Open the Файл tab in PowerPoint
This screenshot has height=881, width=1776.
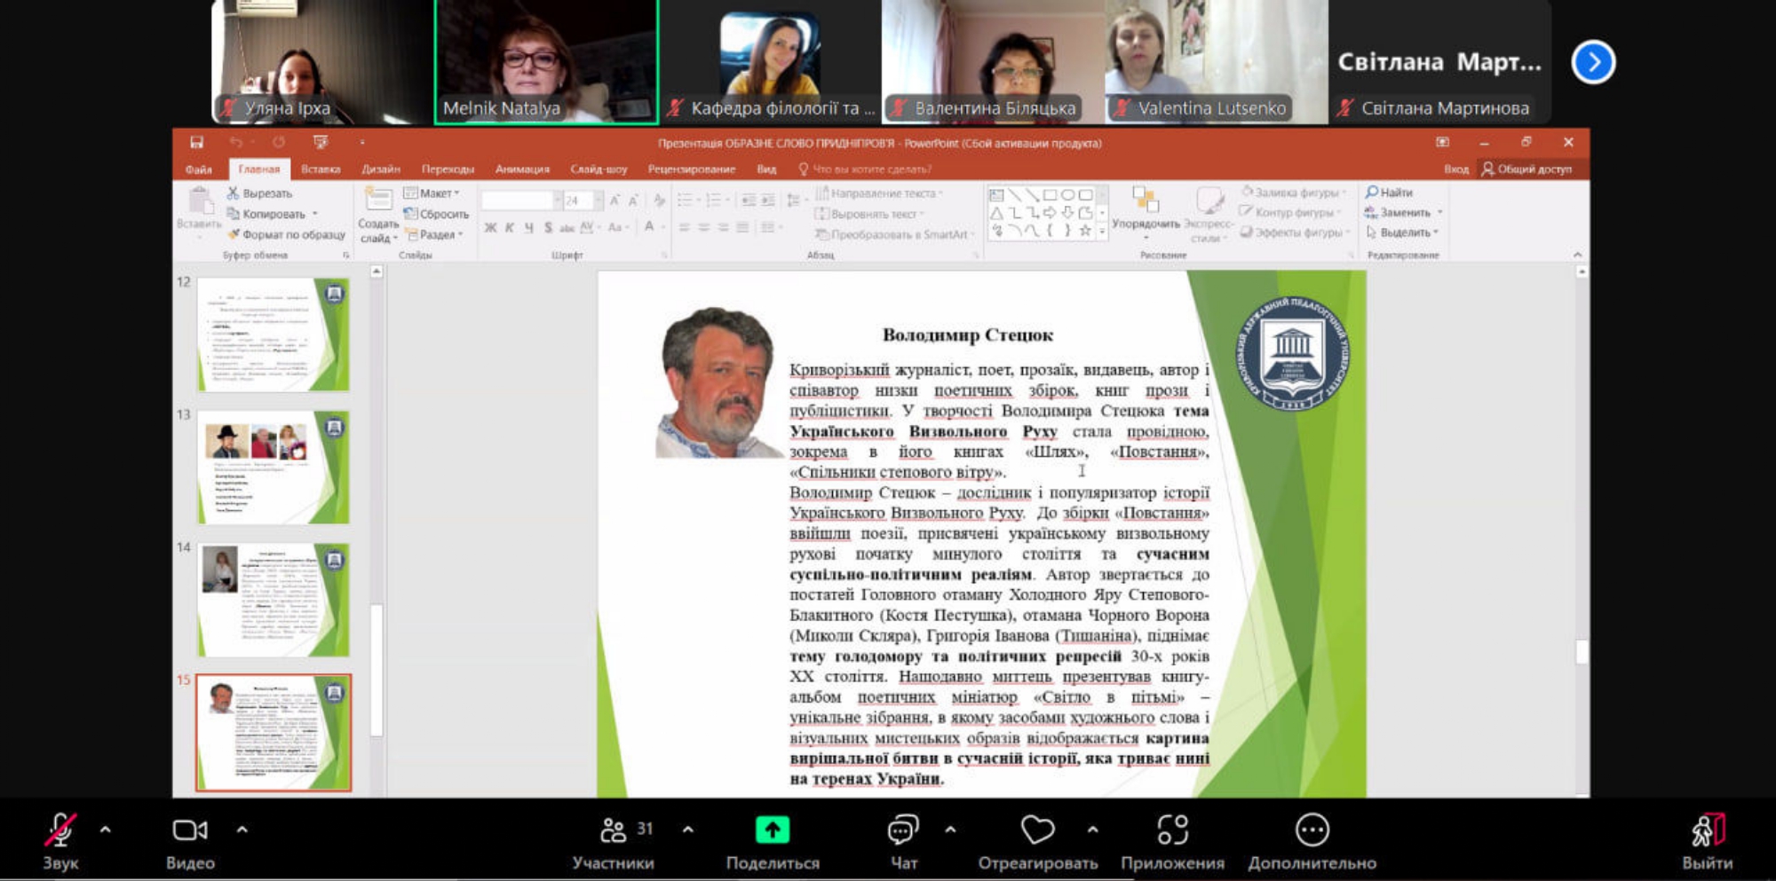click(x=199, y=169)
